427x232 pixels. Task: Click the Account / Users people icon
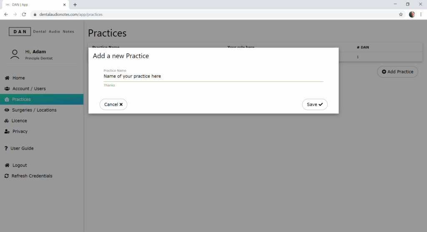point(7,89)
